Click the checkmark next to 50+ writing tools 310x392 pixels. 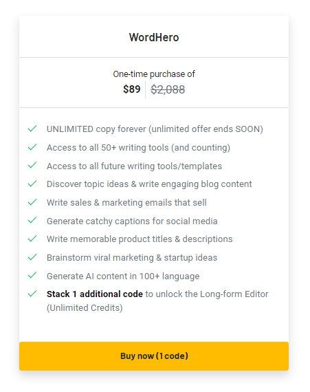[32, 147]
